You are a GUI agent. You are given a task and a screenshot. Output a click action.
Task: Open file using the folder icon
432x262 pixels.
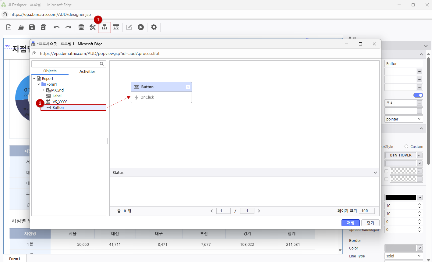(x=20, y=27)
